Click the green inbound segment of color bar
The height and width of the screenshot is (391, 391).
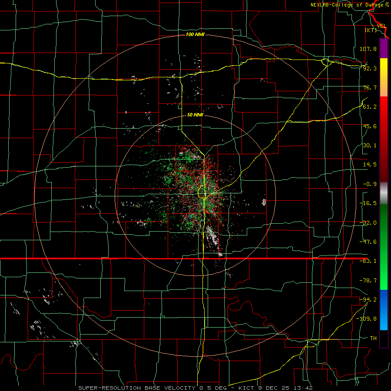pos(384,247)
